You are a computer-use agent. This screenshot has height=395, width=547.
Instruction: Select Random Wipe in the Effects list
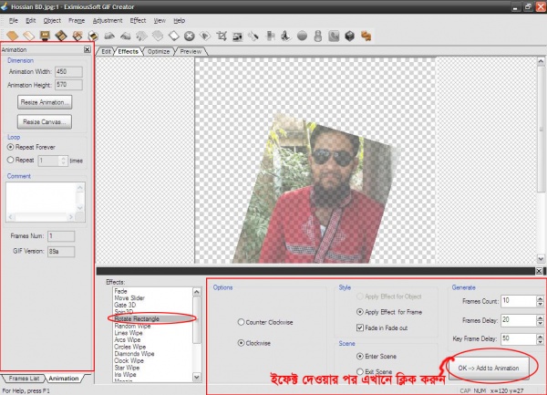(133, 326)
